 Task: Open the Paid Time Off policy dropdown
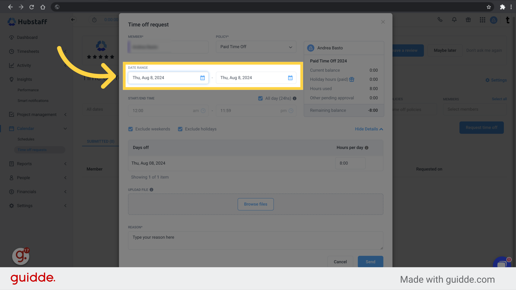[256, 47]
